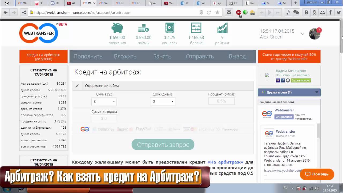This screenshot has height=193, width=343.
Task: Click the Кредит на Арбитраж orange button
Action: [x=43, y=57]
